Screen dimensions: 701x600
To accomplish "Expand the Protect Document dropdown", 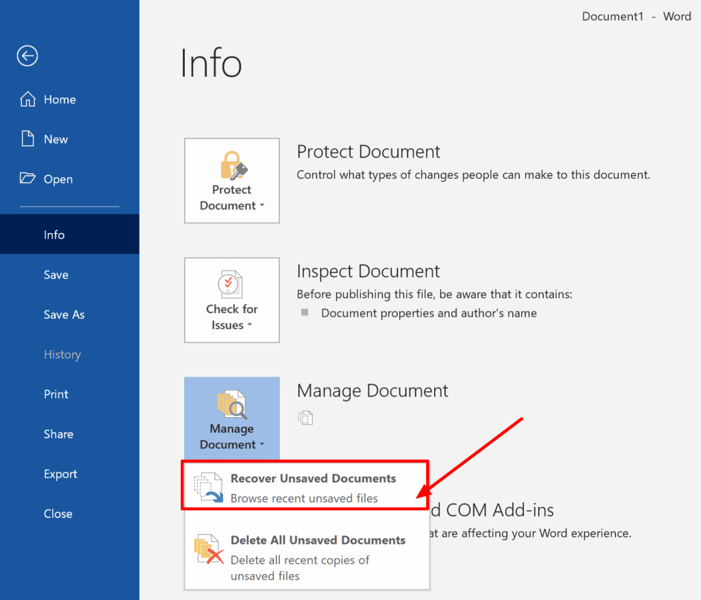I will click(232, 197).
